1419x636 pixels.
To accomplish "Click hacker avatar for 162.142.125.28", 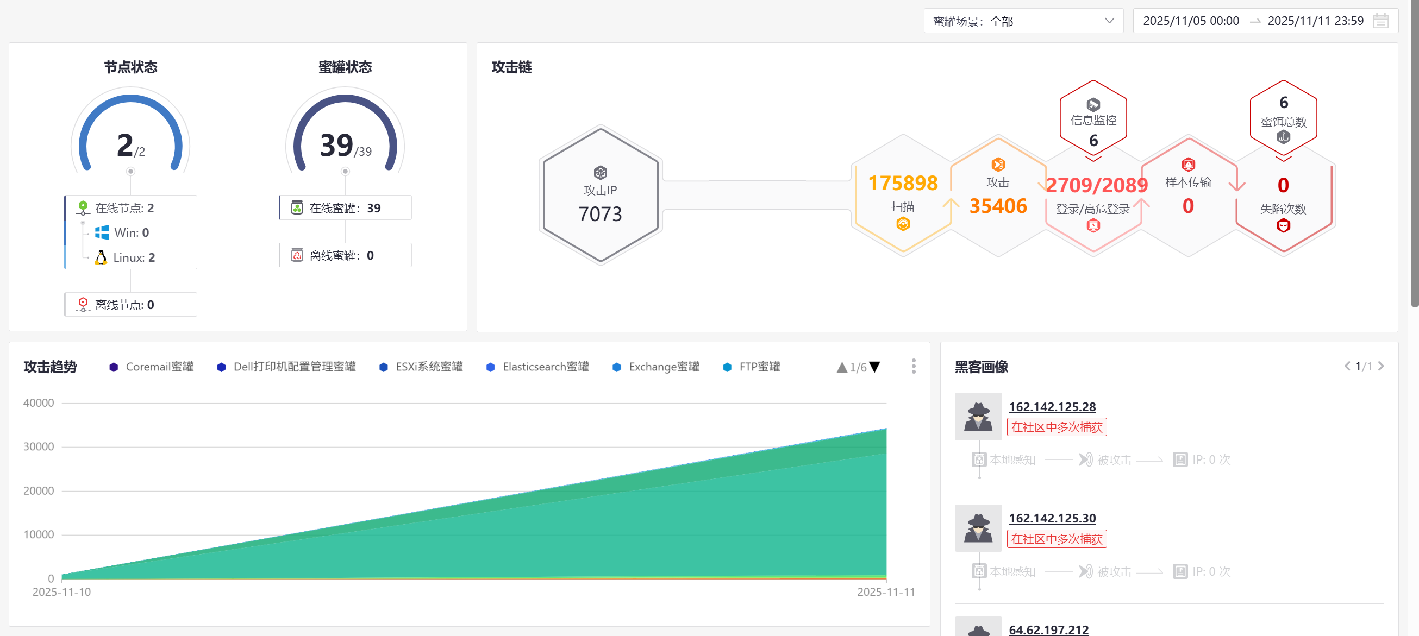I will (978, 416).
